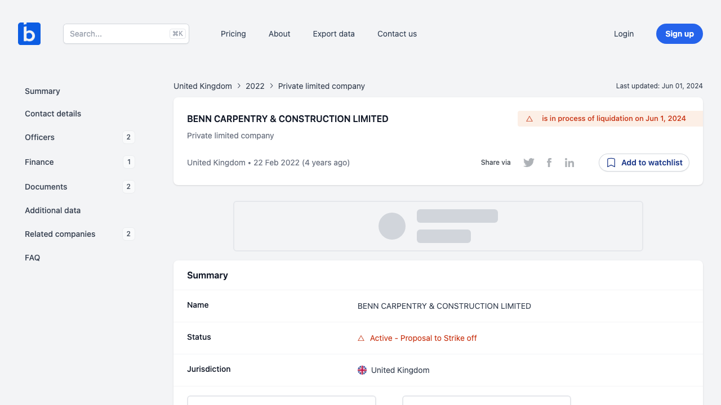Image resolution: width=721 pixels, height=405 pixels.
Task: Jump to the FAQ section via sidebar
Action: [32, 258]
